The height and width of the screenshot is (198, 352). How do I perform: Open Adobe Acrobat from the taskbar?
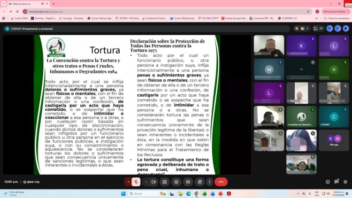pyautogui.click(x=229, y=193)
